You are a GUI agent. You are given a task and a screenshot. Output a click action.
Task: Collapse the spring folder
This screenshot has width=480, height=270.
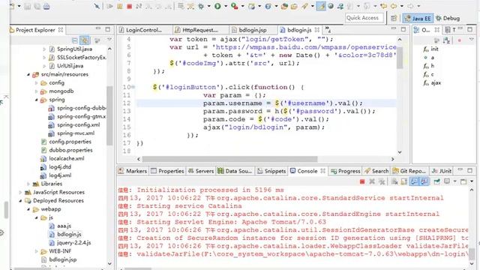pos(37,100)
